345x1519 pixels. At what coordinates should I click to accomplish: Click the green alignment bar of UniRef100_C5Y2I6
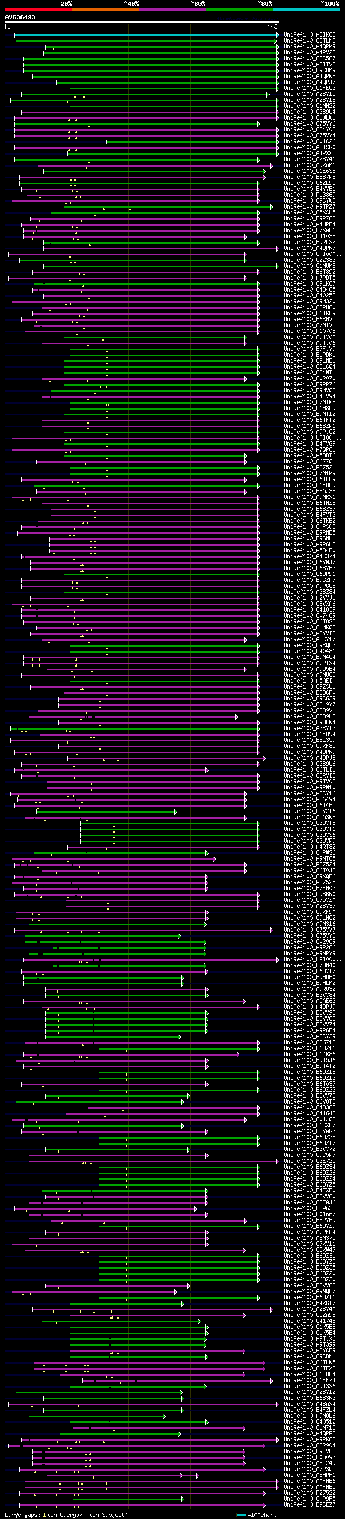(106, 811)
